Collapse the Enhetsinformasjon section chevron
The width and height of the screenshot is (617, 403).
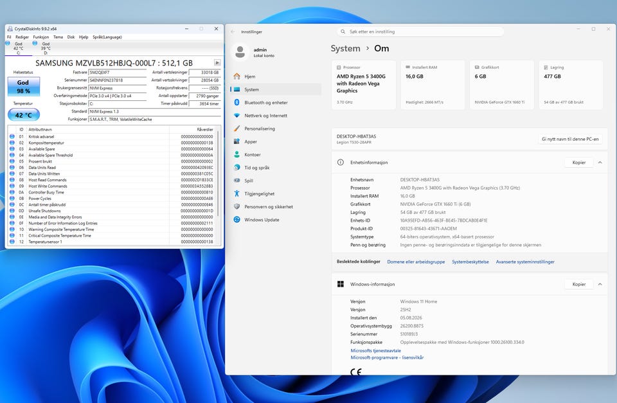[x=600, y=162]
